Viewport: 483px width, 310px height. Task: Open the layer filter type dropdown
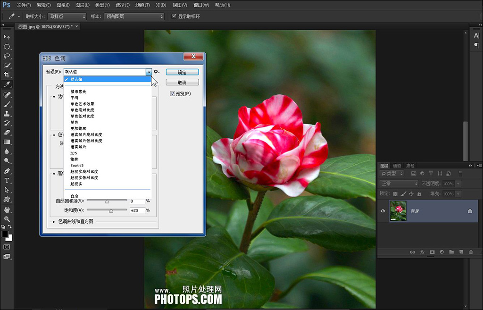(x=391, y=174)
